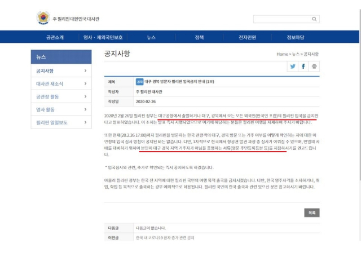This screenshot has width=361, height=256.
Task: Select 공지사항 in the sidebar
Action: [x=61, y=70]
